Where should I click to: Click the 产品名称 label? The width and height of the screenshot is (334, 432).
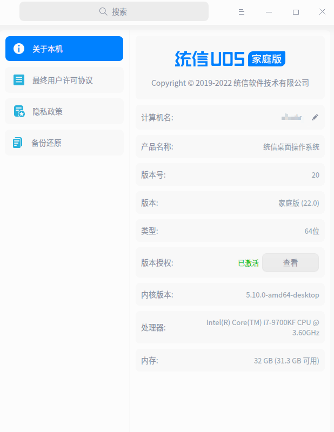(157, 147)
